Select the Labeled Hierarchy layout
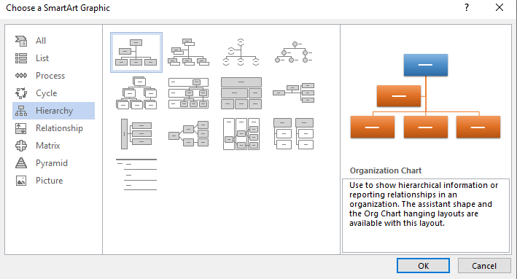Viewport: 517px width, 279px height. 189,93
